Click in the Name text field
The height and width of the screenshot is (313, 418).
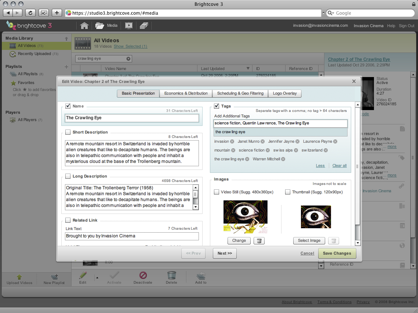tap(132, 118)
